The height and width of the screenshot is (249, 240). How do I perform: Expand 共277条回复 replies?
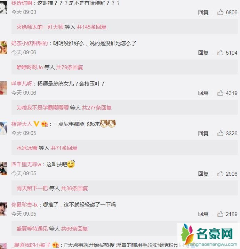(x=97, y=108)
